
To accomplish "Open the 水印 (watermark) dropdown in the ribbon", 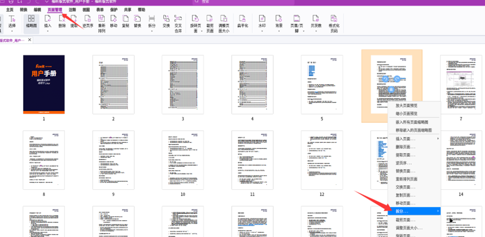I will [262, 22].
